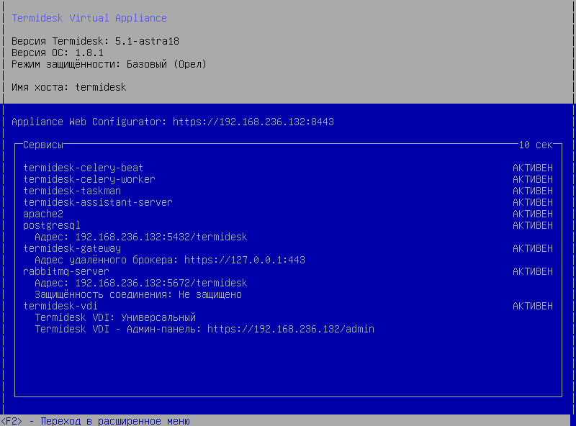Select the rabbitmq-server service row
The height and width of the screenshot is (426, 576).
tap(288, 271)
